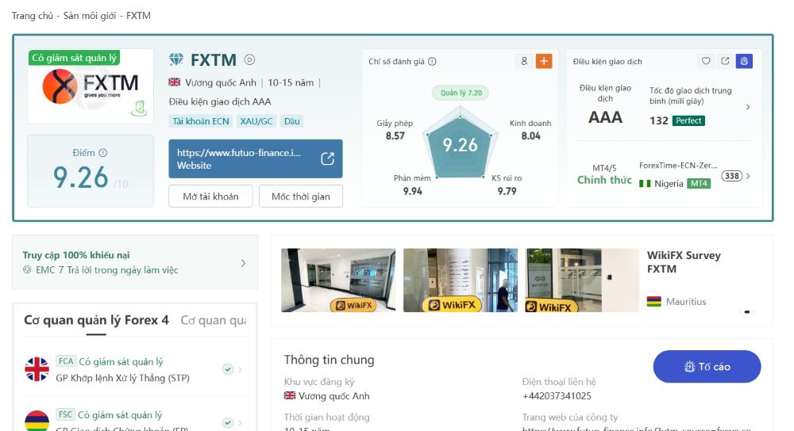Image resolution: width=794 pixels, height=431 pixels.
Task: Click Mở tài khoản button
Action: tap(210, 196)
